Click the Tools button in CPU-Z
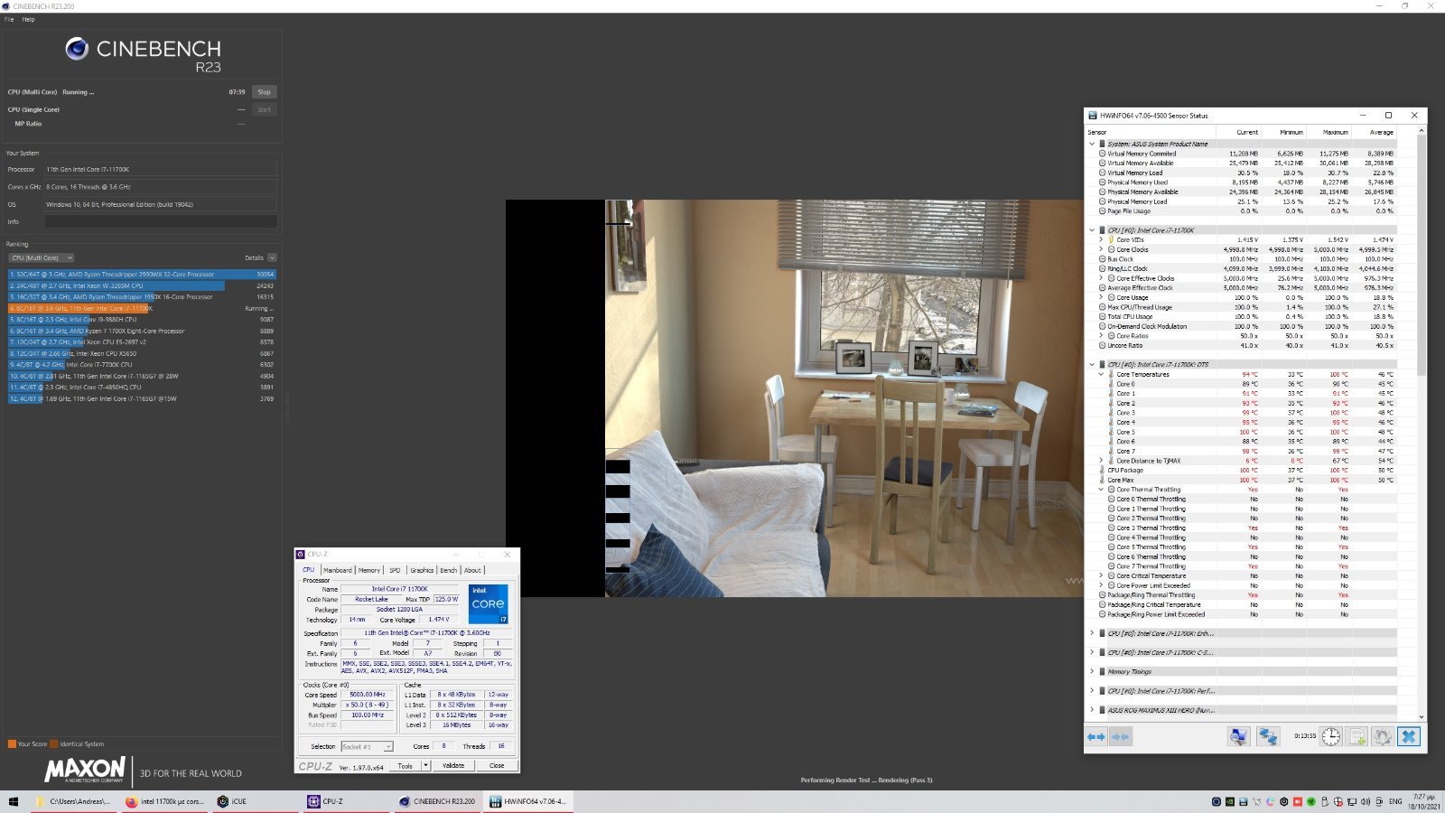The image size is (1445, 813). [x=406, y=766]
